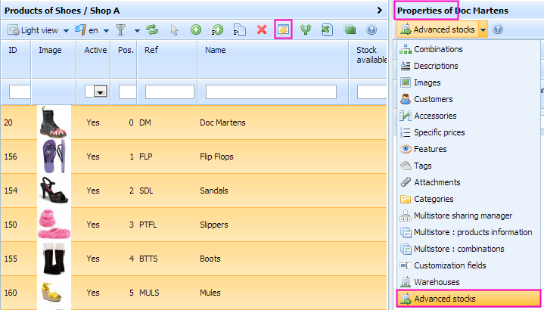Click the lightning quick action icon
Viewport: 544px width, 310px height.
(x=283, y=30)
